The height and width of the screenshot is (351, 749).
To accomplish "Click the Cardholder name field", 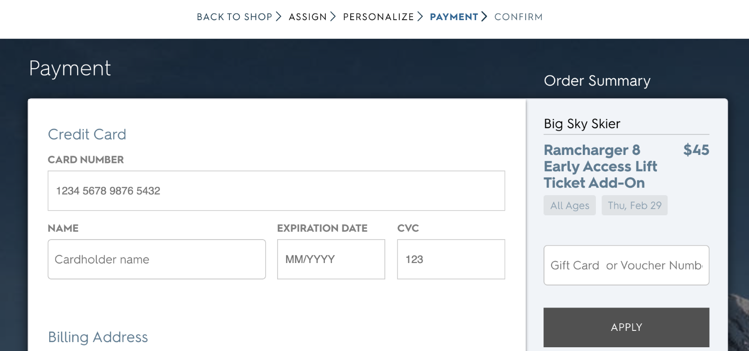I will [156, 259].
